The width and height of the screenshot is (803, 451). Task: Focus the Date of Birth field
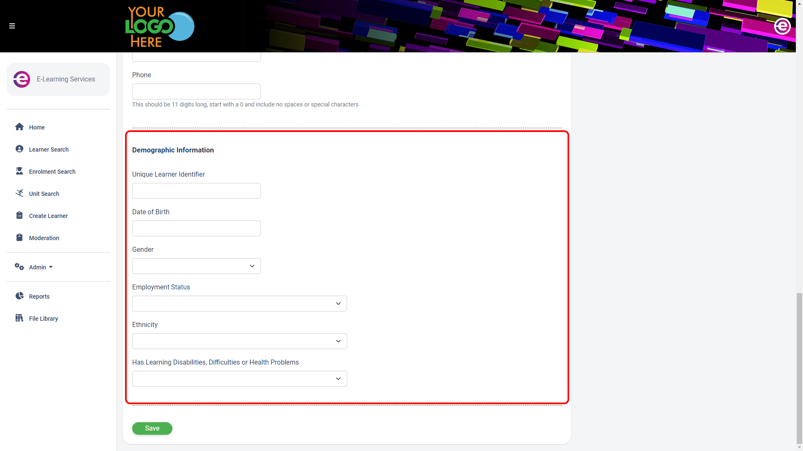coord(197,228)
